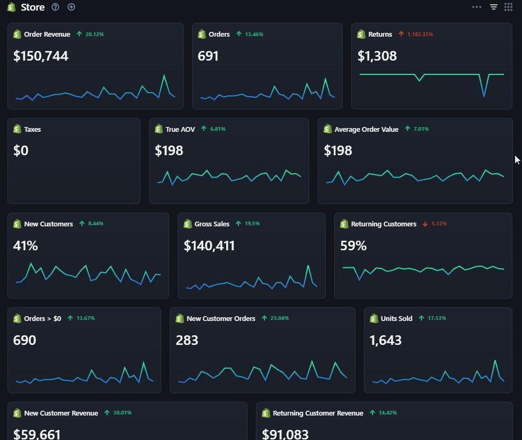Open the filter lines icon
Image resolution: width=522 pixels, height=440 pixels.
pyautogui.click(x=494, y=7)
